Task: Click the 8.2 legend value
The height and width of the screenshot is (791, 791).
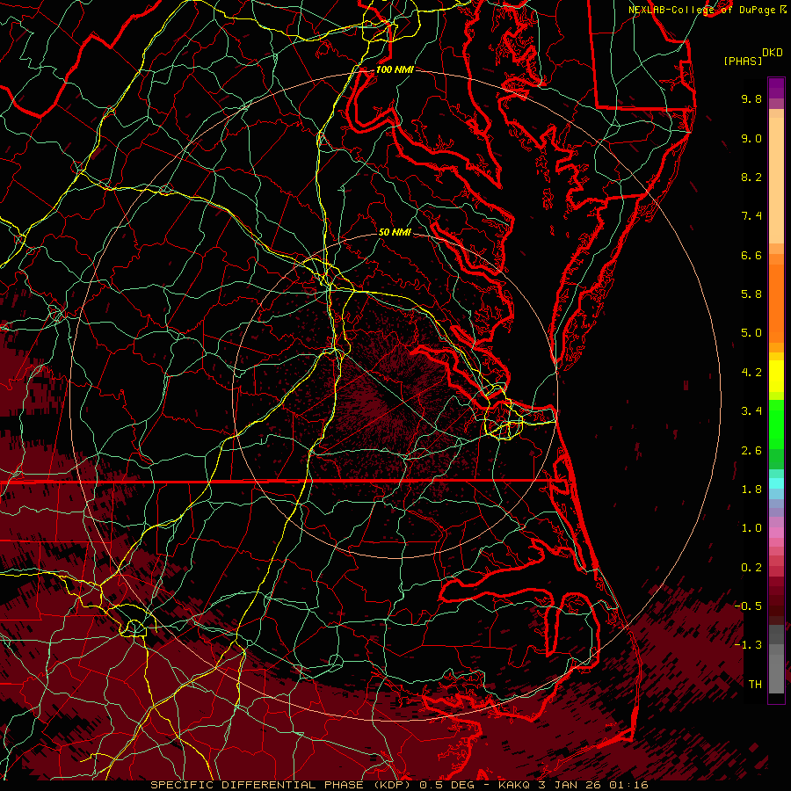Action: click(751, 177)
